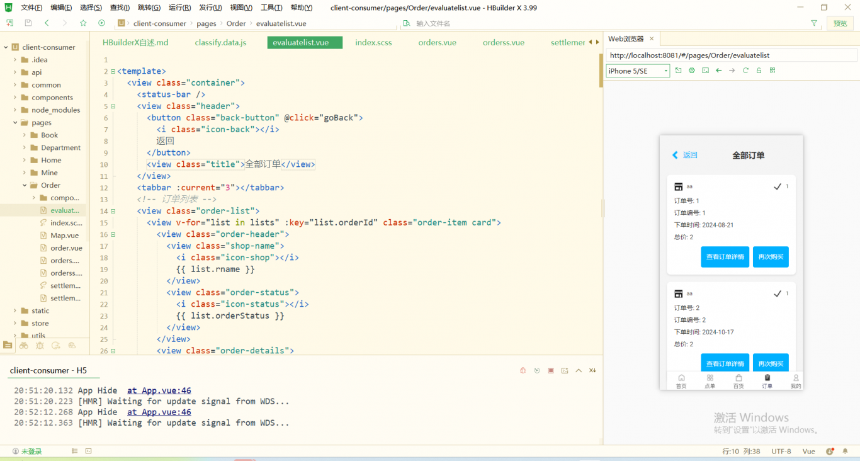This screenshot has height=461, width=860.
Task: Click the run play toolbar icon
Action: pyautogui.click(x=102, y=23)
